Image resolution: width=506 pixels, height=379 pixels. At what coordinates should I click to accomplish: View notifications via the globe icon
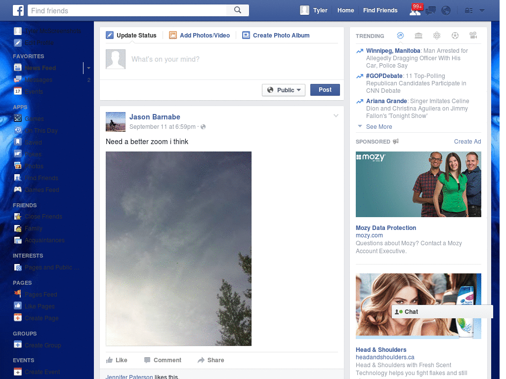(445, 10)
